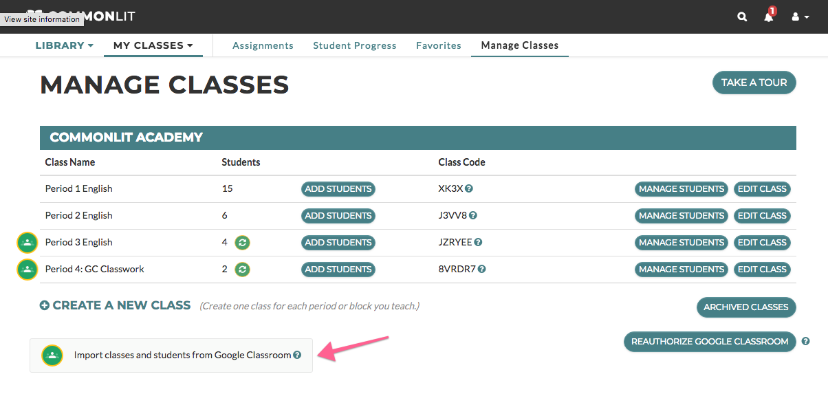Select class code J3VV8
The width and height of the screenshot is (828, 394).
point(453,215)
